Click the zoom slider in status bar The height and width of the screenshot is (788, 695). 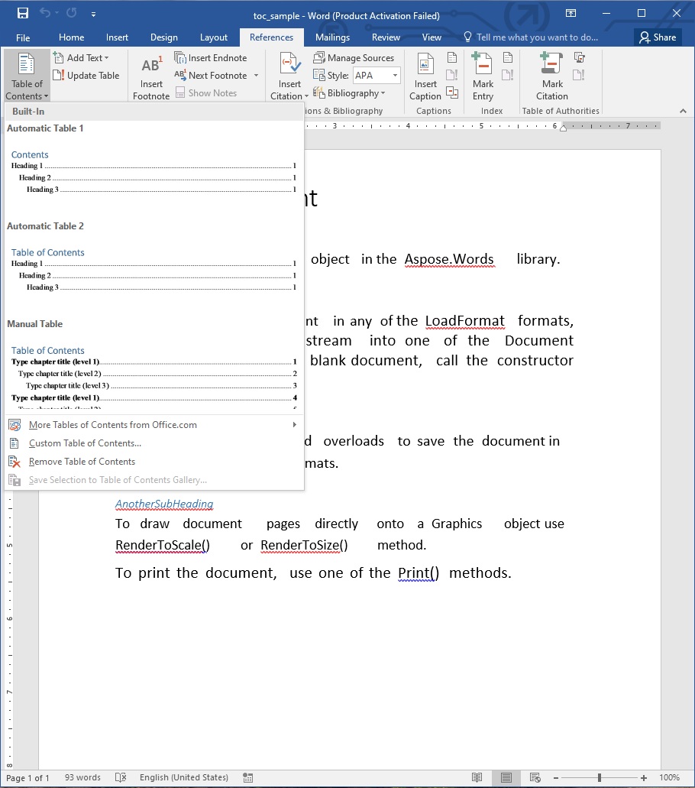point(600,777)
